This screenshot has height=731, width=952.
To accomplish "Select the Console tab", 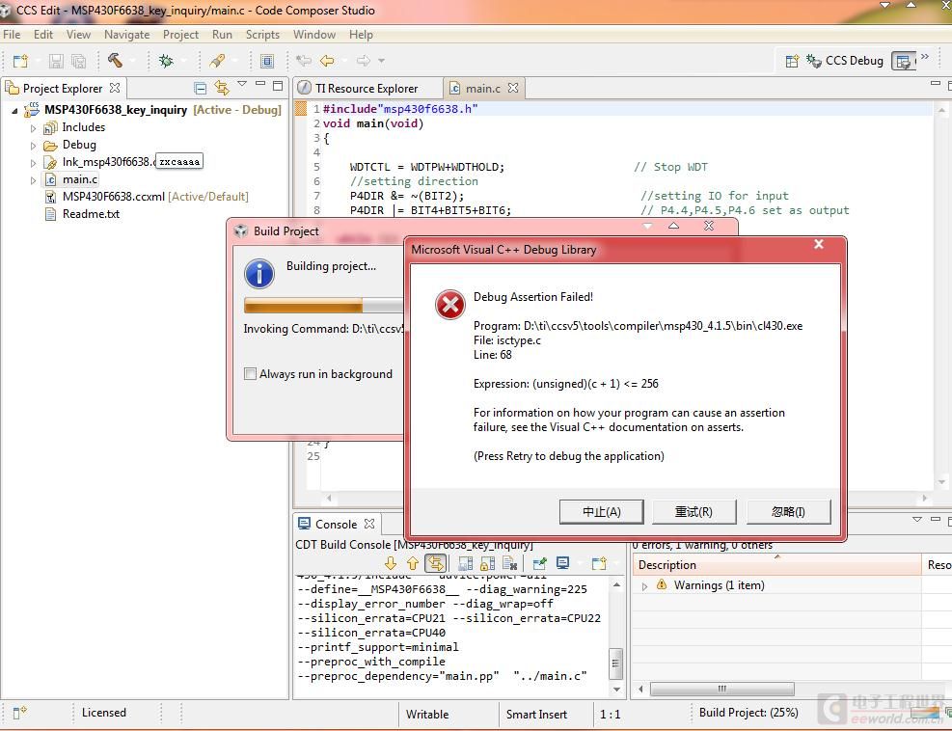I will 336,524.
